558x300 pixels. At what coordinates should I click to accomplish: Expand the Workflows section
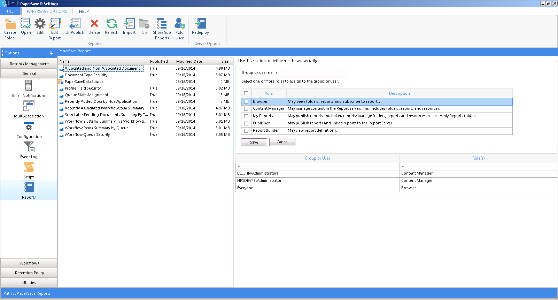click(x=29, y=263)
